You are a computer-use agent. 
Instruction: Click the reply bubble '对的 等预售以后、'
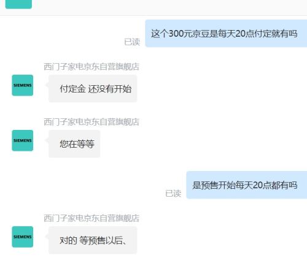93,240
